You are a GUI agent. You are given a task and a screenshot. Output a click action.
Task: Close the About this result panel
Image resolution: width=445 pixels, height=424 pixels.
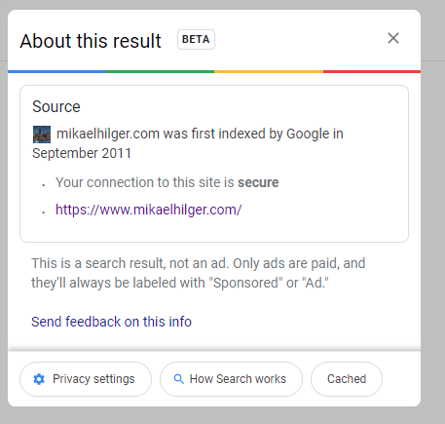tap(393, 38)
